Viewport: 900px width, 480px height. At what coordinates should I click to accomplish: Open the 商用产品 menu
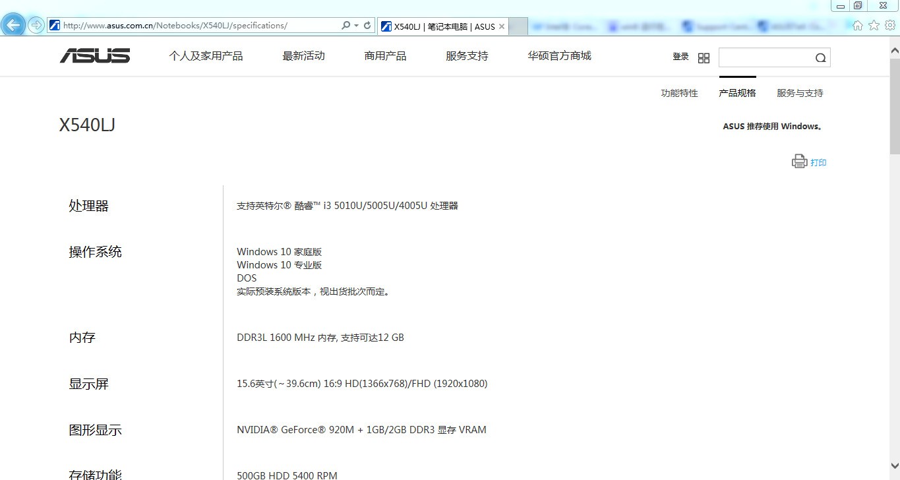[x=386, y=56]
